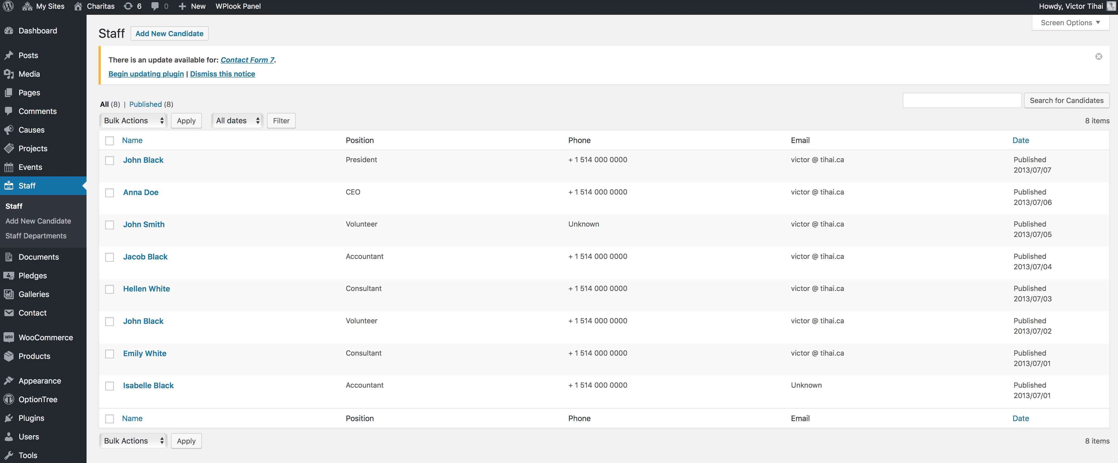Click the Add New Candidate button
This screenshot has height=463, width=1118.
click(x=169, y=33)
